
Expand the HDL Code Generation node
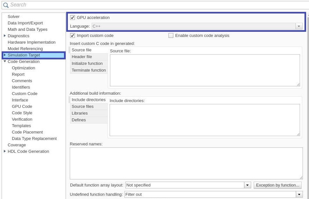pos(5,151)
